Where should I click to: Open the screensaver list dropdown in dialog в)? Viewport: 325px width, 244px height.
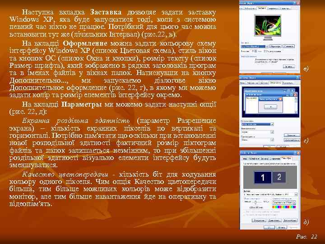click(x=267, y=47)
